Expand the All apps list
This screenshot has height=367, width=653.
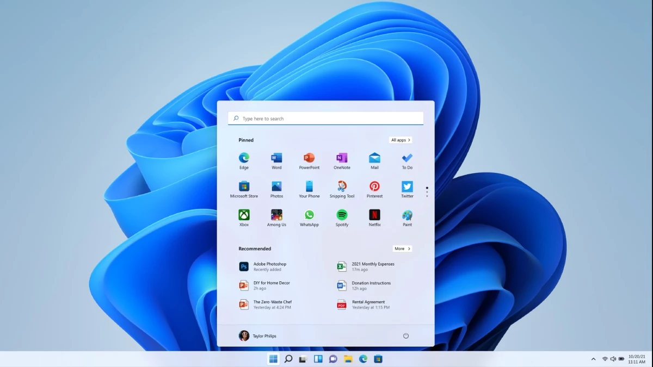401,140
